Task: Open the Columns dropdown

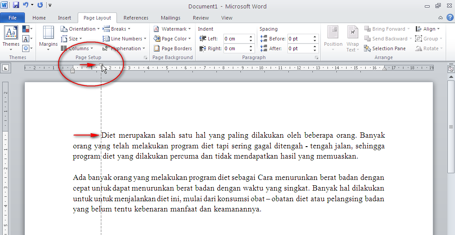Action: [x=77, y=48]
